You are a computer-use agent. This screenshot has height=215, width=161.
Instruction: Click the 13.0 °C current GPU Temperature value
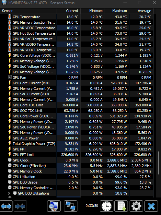(x=72, y=17)
